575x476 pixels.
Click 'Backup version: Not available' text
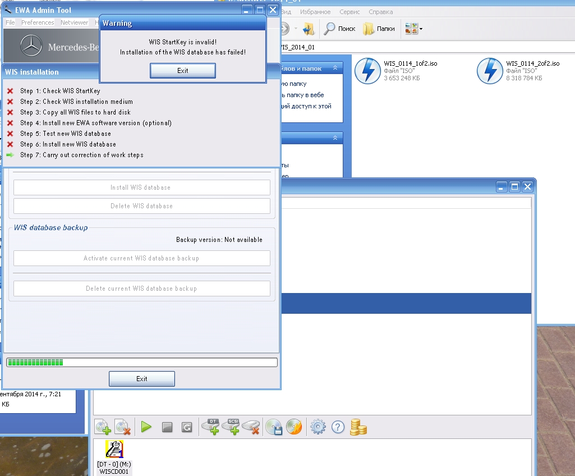pos(219,240)
